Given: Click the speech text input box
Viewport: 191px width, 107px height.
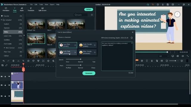Looking at the screenshot, I should tap(117, 56).
